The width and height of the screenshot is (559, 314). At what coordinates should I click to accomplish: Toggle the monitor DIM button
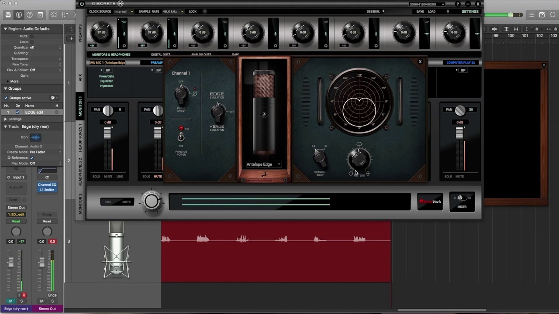(x=108, y=202)
